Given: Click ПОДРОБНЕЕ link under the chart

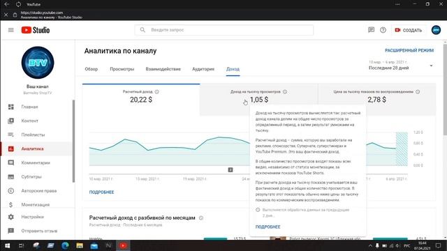Looking at the screenshot, I should tap(101, 192).
